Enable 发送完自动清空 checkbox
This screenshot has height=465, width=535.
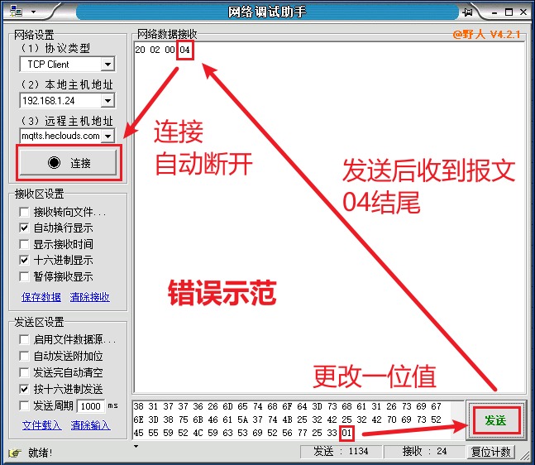coord(24,372)
